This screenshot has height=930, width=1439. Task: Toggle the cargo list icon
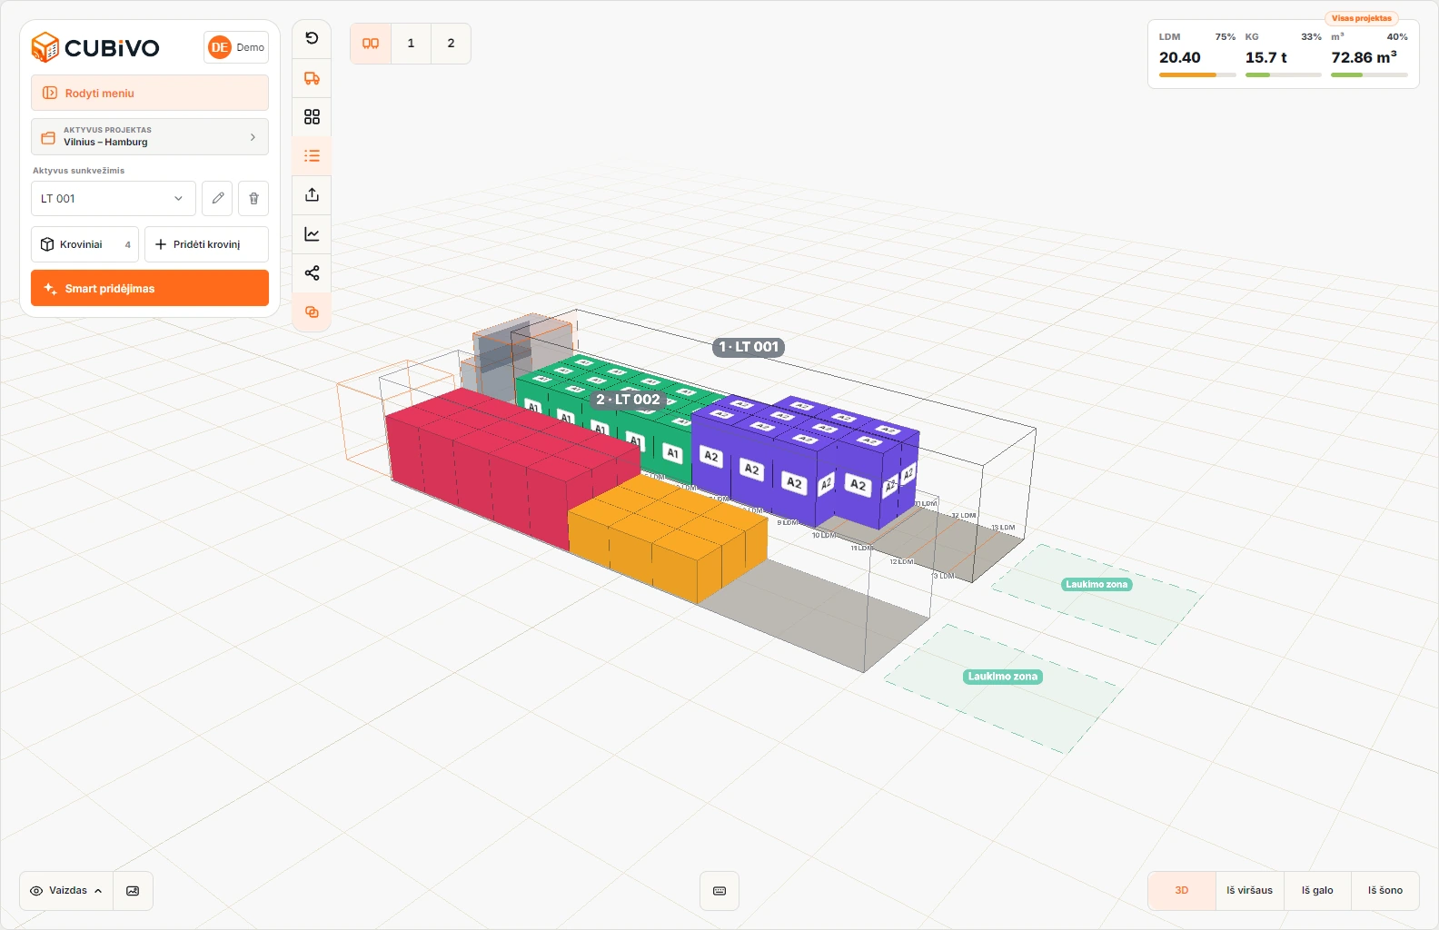tap(312, 156)
